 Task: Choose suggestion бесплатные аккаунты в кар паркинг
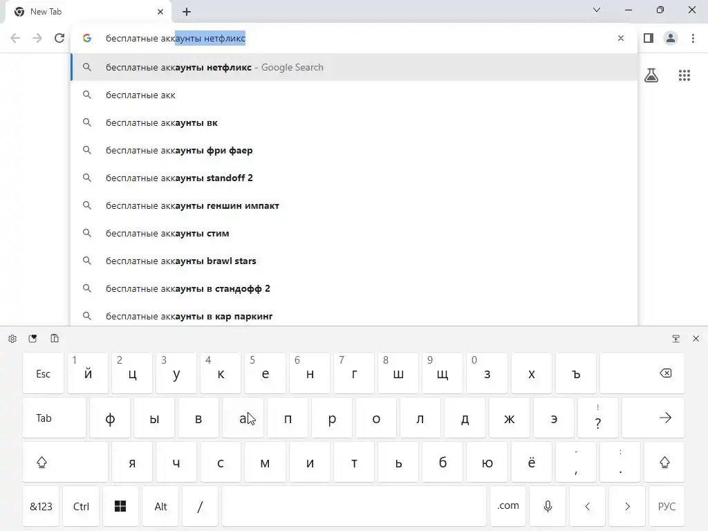pos(355,316)
